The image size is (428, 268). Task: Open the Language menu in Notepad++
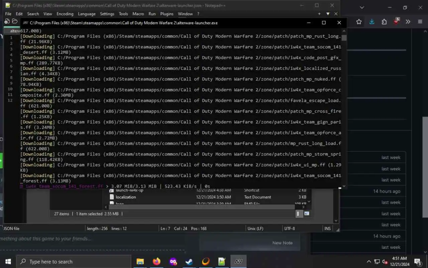(87, 14)
